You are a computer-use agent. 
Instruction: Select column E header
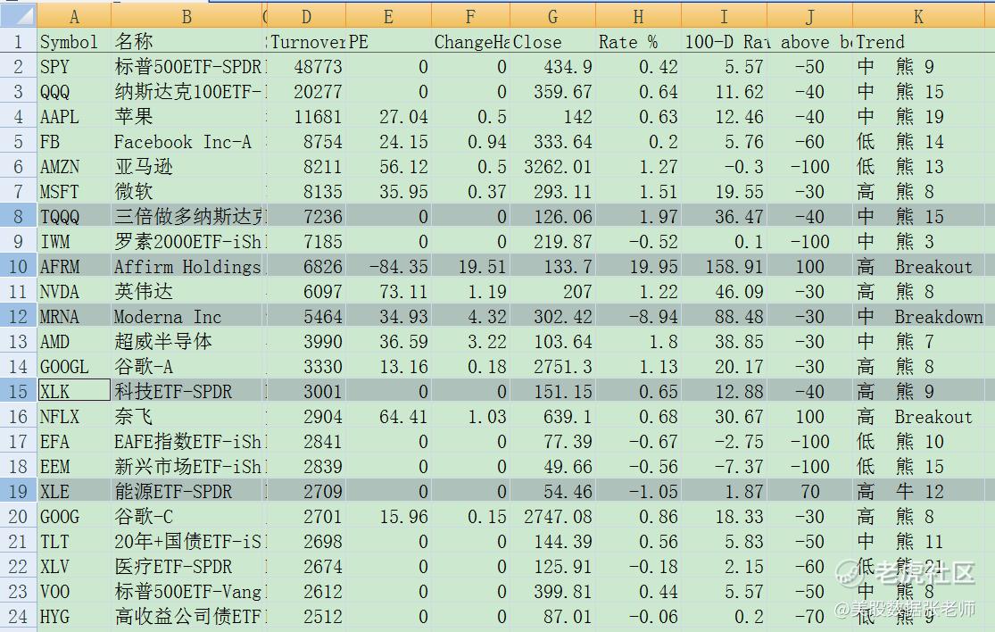coord(388,16)
